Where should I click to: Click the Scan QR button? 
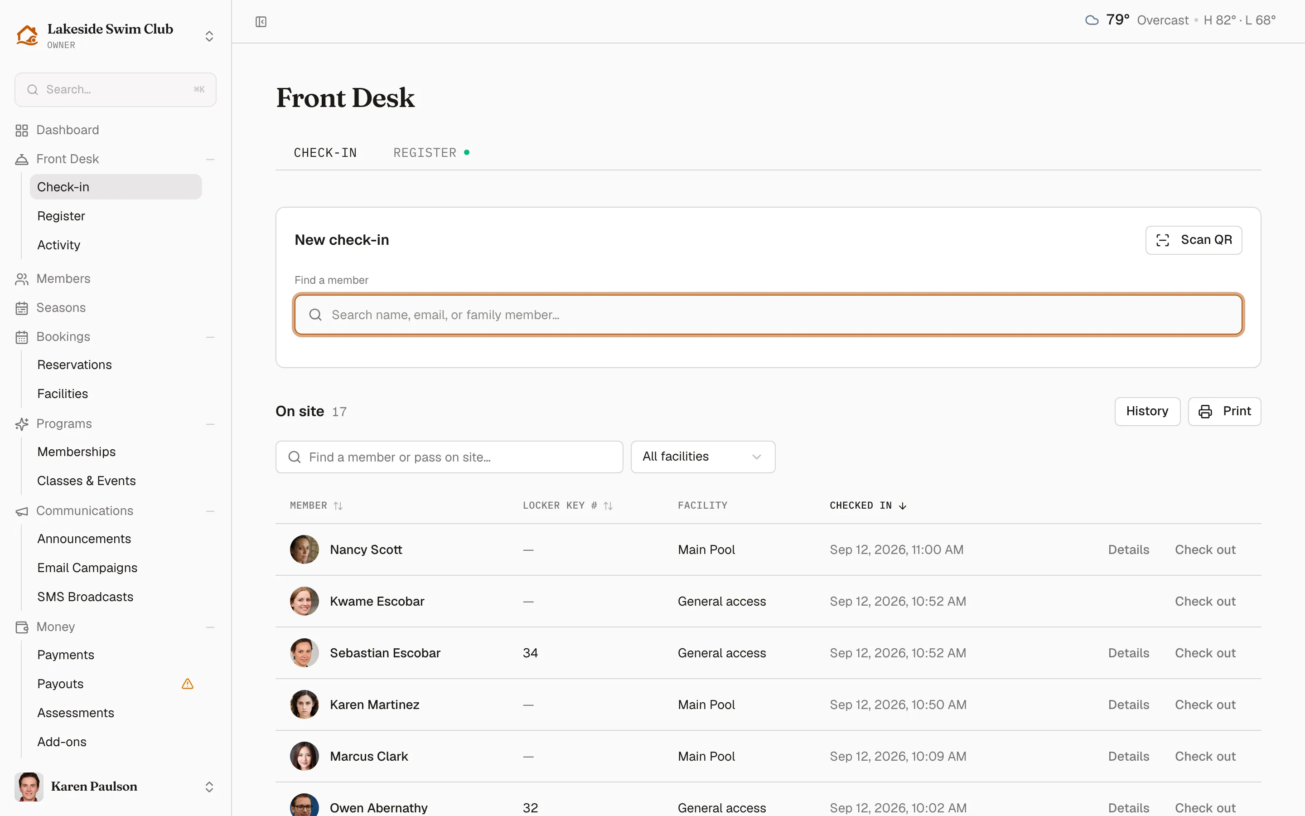(x=1194, y=240)
